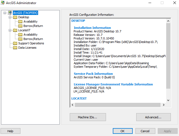Click the Help button
The width and height of the screenshot is (179, 136).
pos(10,131)
